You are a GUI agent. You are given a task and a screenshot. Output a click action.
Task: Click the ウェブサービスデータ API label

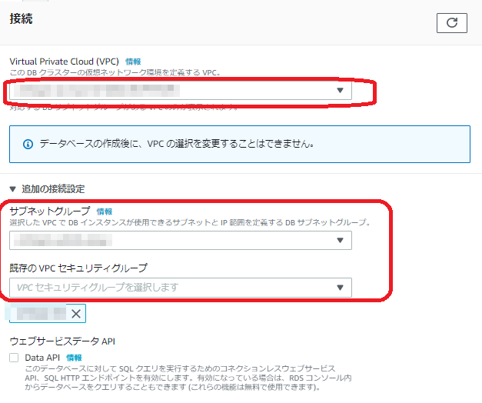(x=62, y=341)
